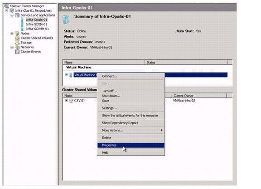
Task: Click the Failover Cluster Manager root label
Action: (x=27, y=6)
